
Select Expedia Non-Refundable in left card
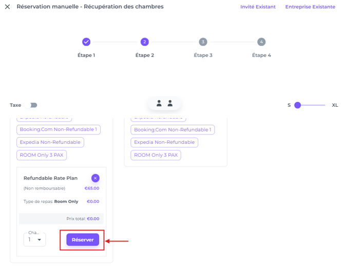click(50, 142)
